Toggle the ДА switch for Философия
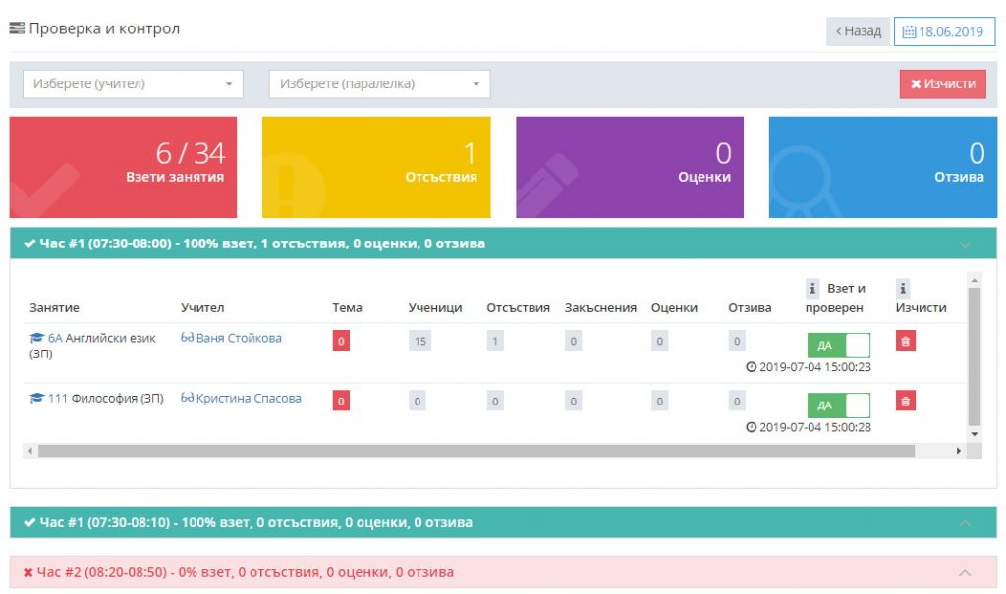The height and width of the screenshot is (594, 1006). tap(839, 405)
